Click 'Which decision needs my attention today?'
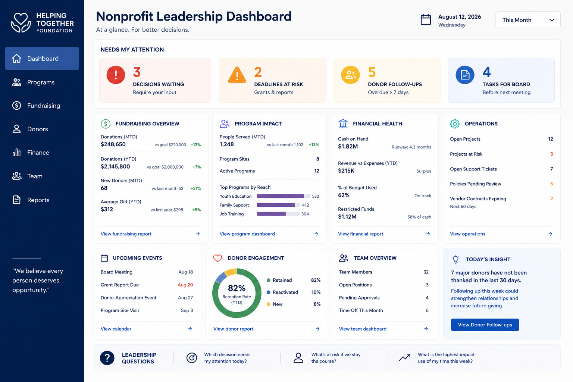 tap(227, 358)
